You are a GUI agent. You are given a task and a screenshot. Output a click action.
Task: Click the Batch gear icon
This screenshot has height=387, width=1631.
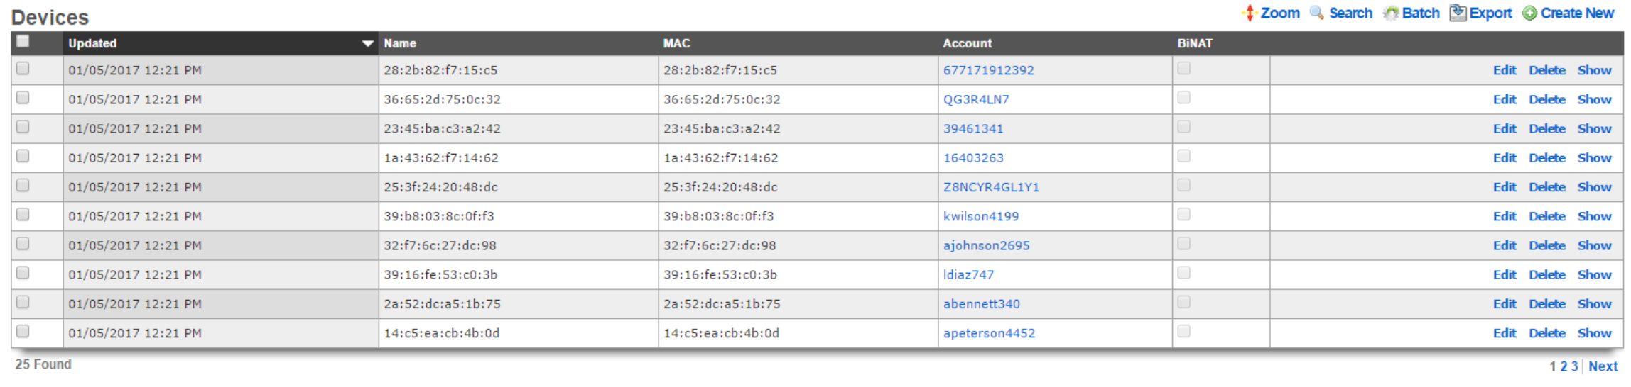coord(1391,13)
